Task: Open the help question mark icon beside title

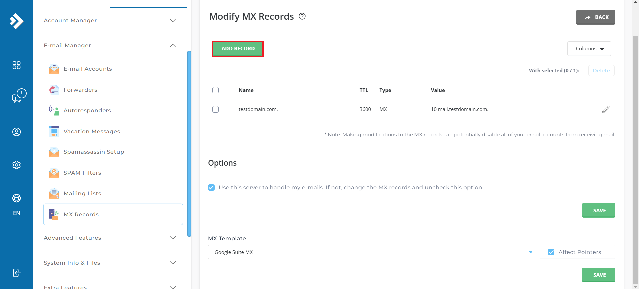Action: (302, 16)
